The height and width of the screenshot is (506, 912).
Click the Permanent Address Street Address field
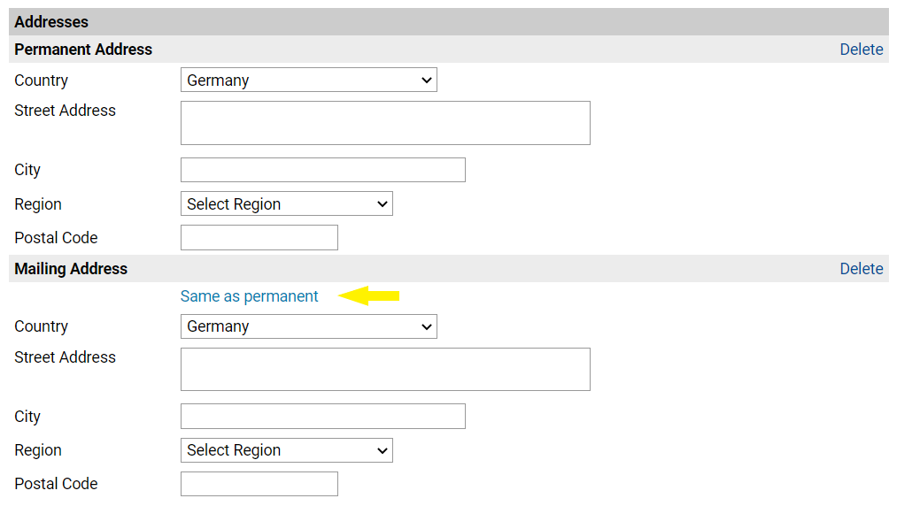coord(385,123)
